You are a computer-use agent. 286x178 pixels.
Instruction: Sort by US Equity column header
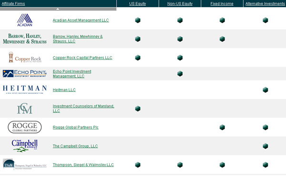click(x=138, y=4)
